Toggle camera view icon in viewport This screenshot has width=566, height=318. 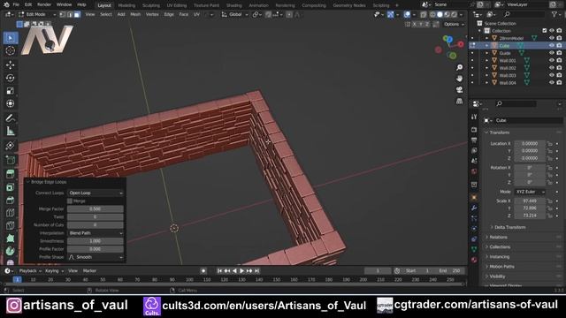pyautogui.click(x=459, y=90)
